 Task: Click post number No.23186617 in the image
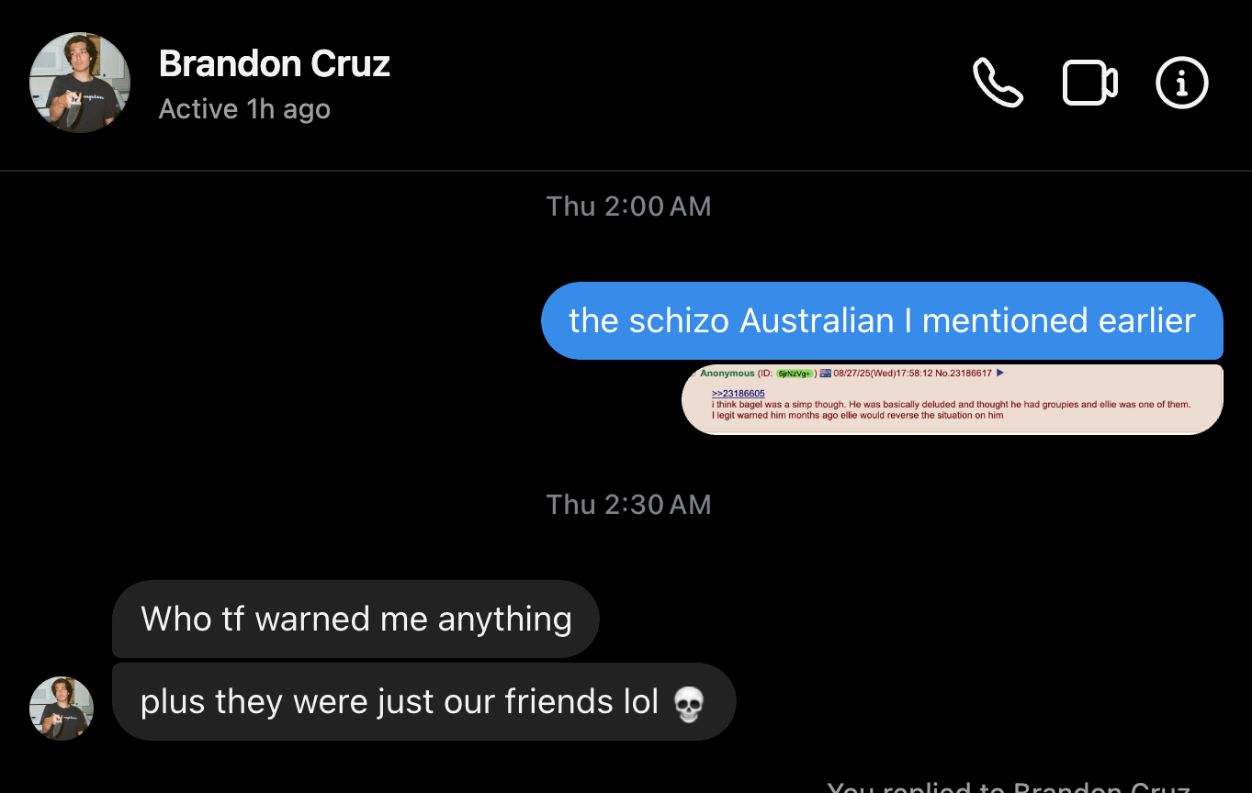[964, 374]
